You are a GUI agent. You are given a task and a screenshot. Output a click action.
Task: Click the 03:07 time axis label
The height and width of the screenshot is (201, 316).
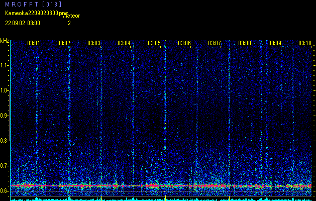coord(215,43)
